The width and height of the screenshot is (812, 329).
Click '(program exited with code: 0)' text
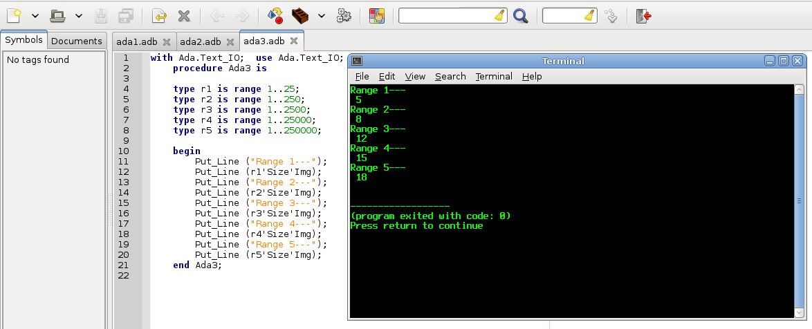pyautogui.click(x=430, y=216)
